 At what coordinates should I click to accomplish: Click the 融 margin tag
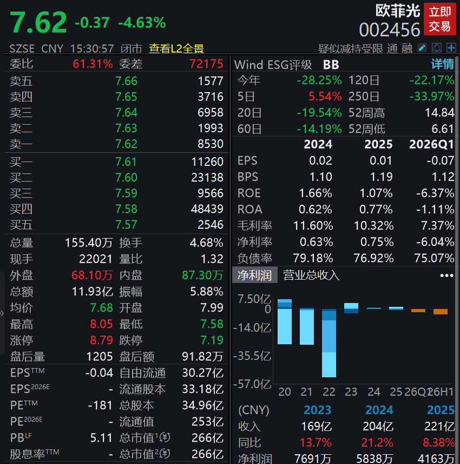click(x=407, y=49)
